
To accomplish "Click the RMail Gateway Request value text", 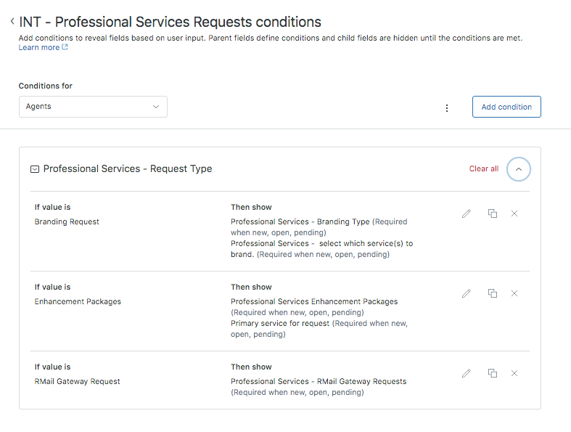I will pos(77,381).
